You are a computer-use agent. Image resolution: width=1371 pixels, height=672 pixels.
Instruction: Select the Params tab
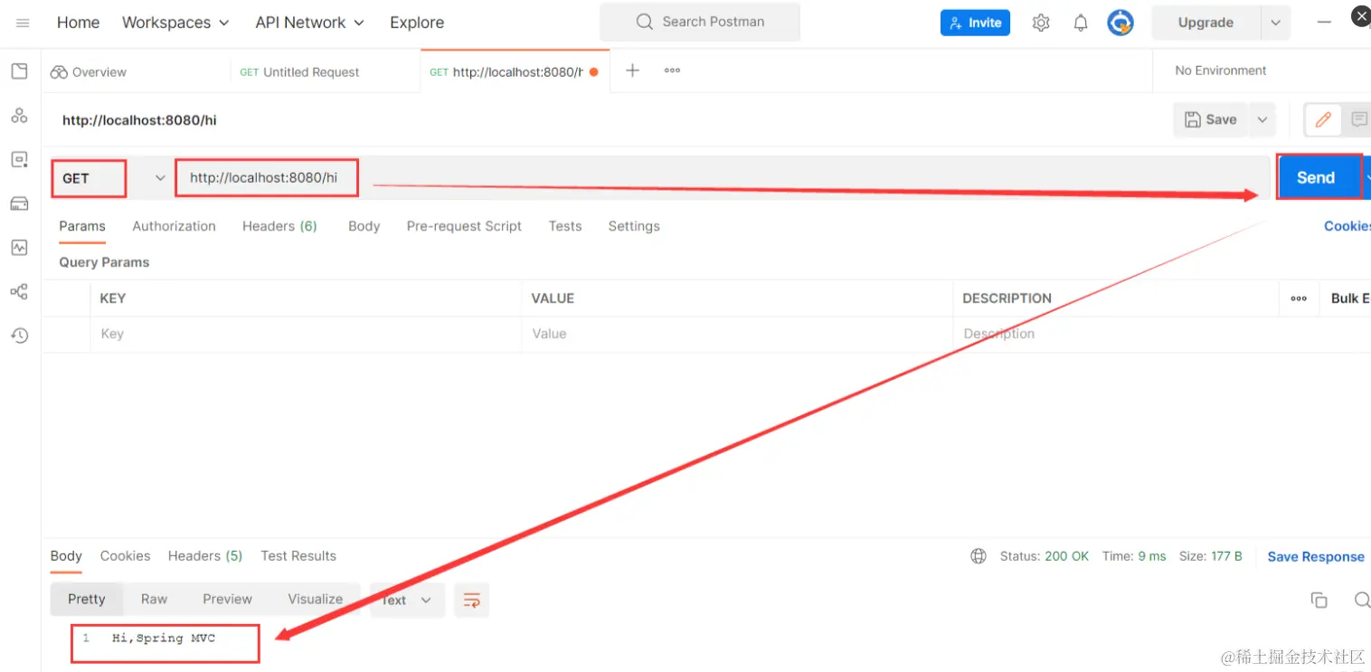point(82,226)
